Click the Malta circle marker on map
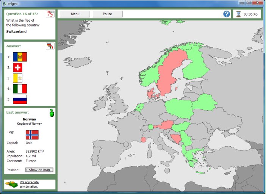Viewport: 266px width, 194px height. point(167,171)
